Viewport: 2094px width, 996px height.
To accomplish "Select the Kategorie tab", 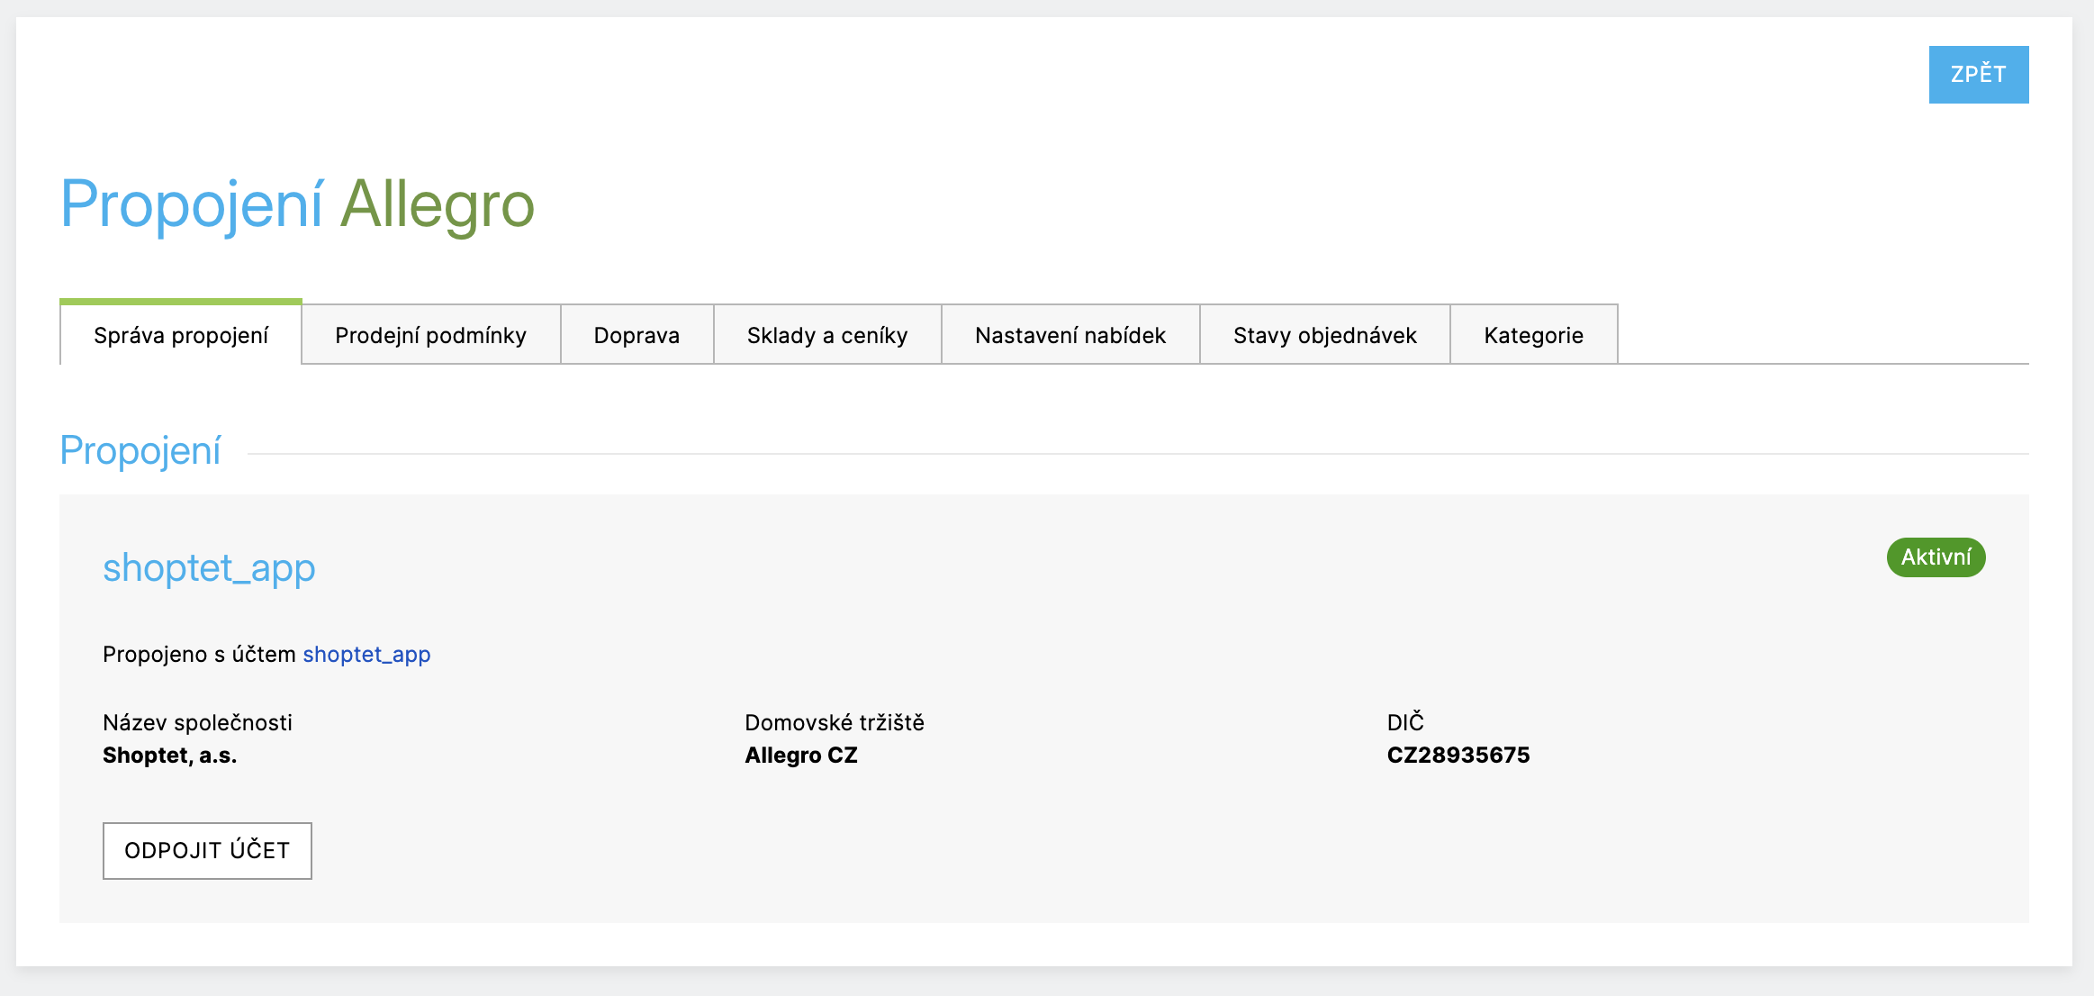I will click(x=1533, y=335).
